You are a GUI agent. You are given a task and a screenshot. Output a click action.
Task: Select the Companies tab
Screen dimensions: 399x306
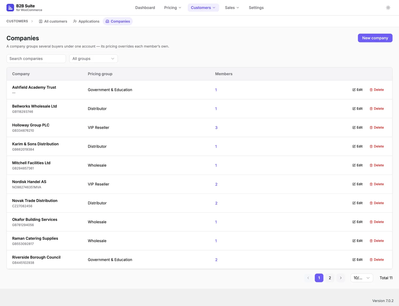pos(118,21)
